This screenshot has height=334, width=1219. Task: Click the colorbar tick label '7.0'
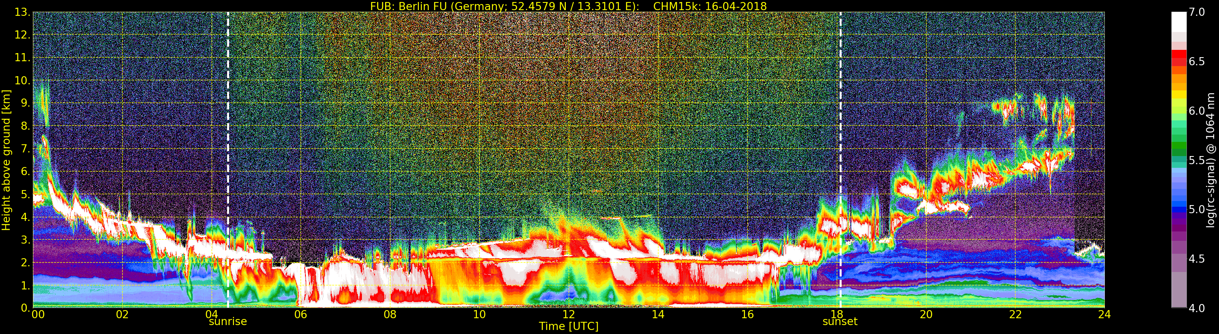[x=1197, y=12]
